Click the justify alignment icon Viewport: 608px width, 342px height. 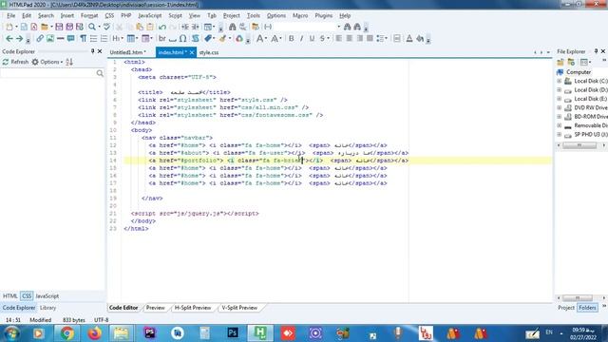370,38
